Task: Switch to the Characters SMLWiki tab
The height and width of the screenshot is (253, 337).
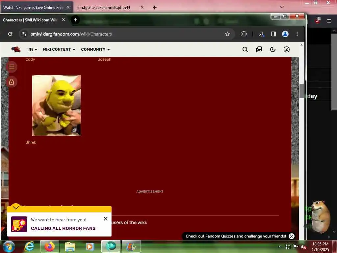Action: click(x=30, y=20)
